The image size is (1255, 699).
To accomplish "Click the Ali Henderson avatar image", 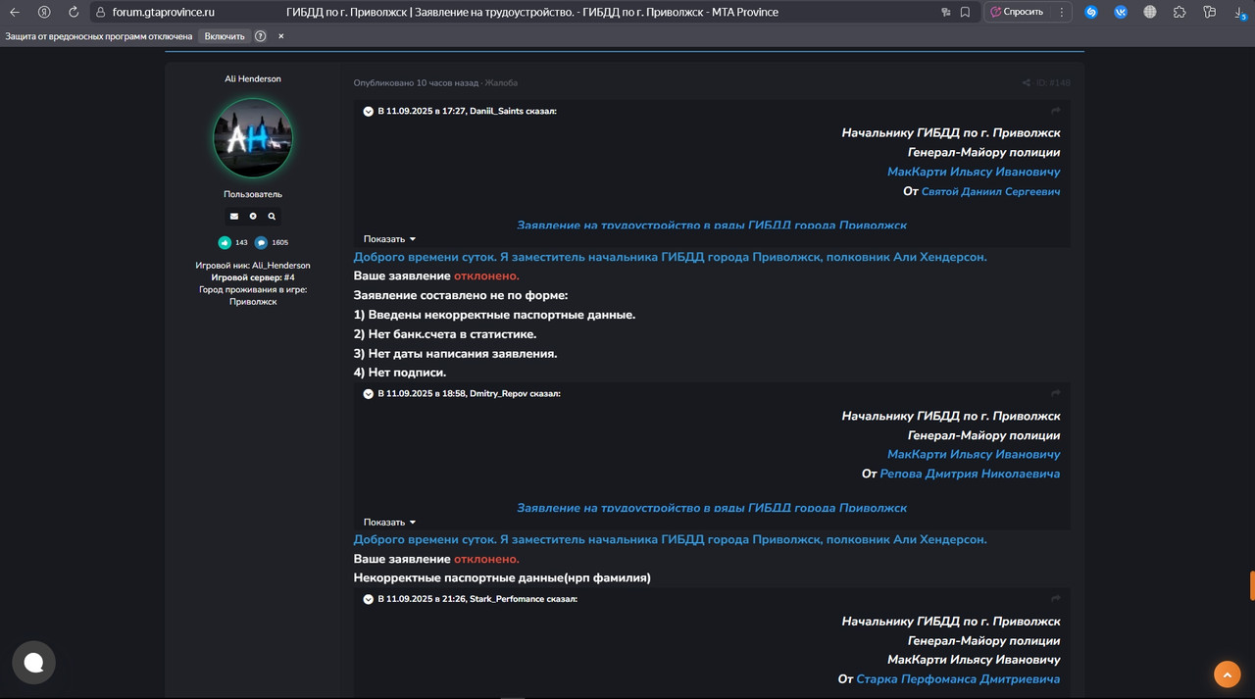I will pyautogui.click(x=253, y=137).
